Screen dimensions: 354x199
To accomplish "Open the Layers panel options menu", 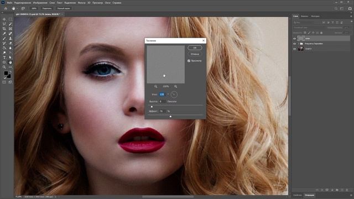I will [351, 16].
